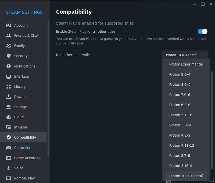Image resolution: width=215 pixels, height=183 pixels.
Task: Click the sidebar vertical scrollbar
Action: point(48,89)
